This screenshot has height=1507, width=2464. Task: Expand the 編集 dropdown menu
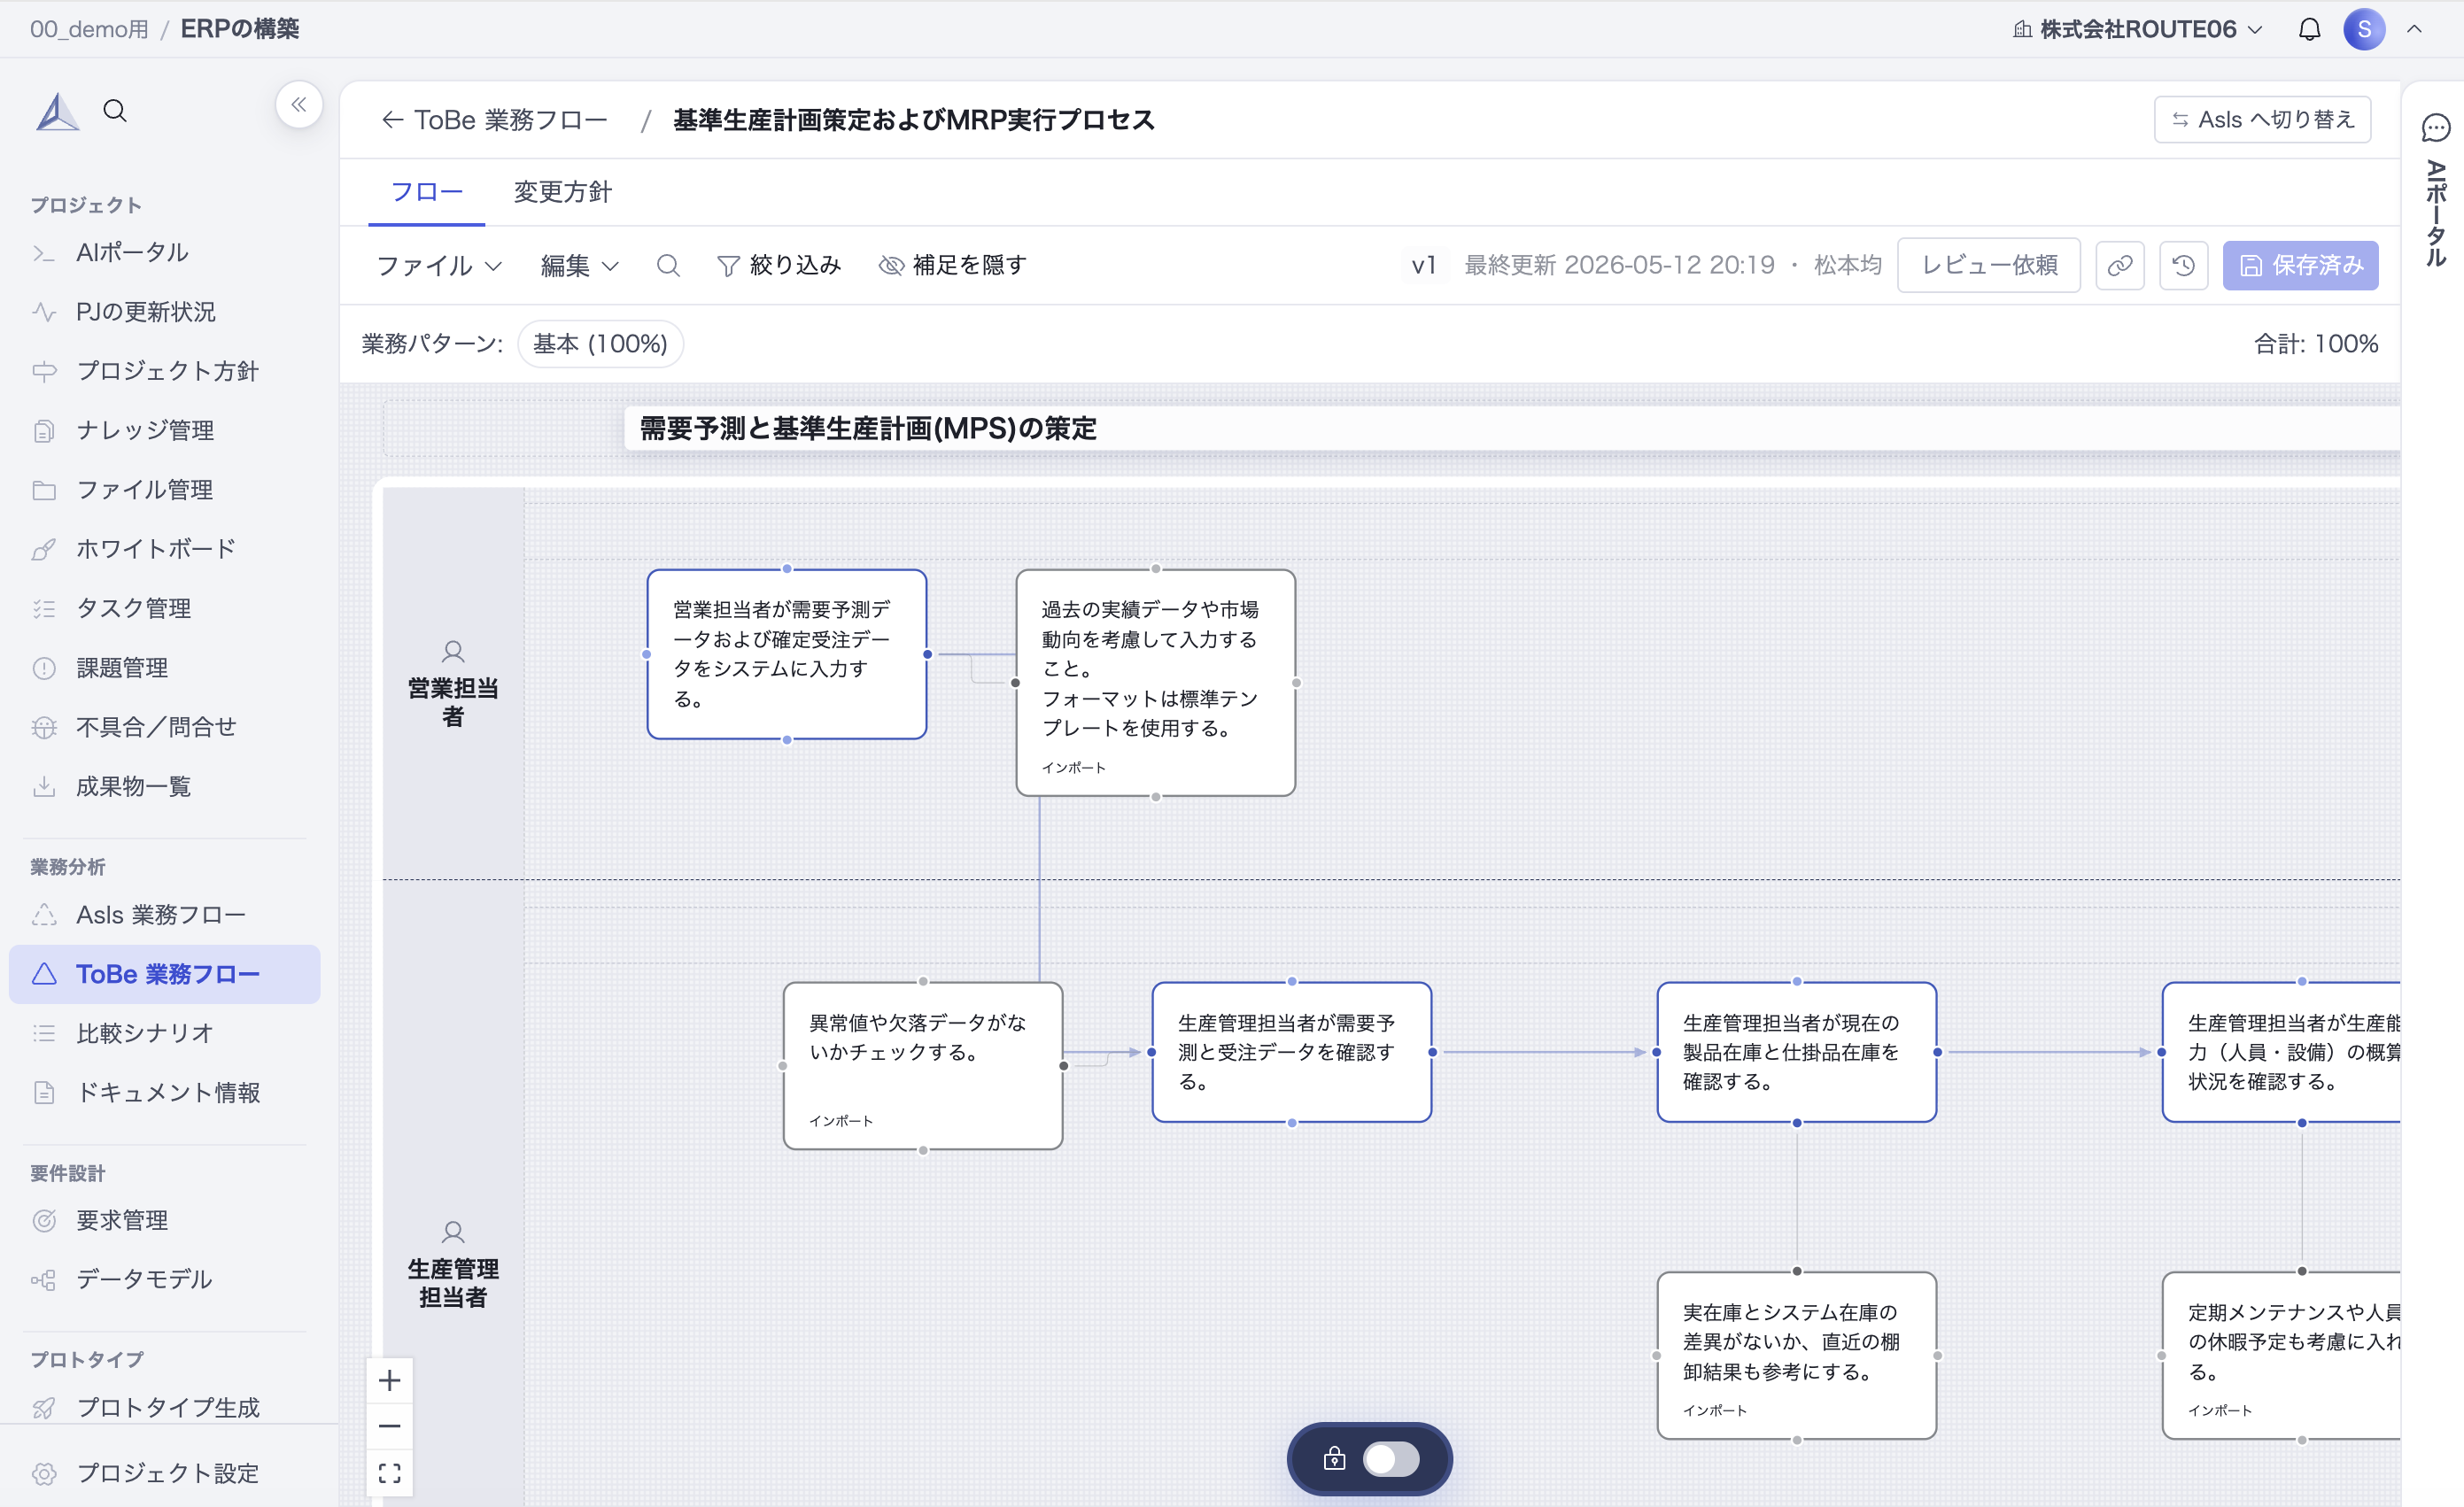click(580, 265)
